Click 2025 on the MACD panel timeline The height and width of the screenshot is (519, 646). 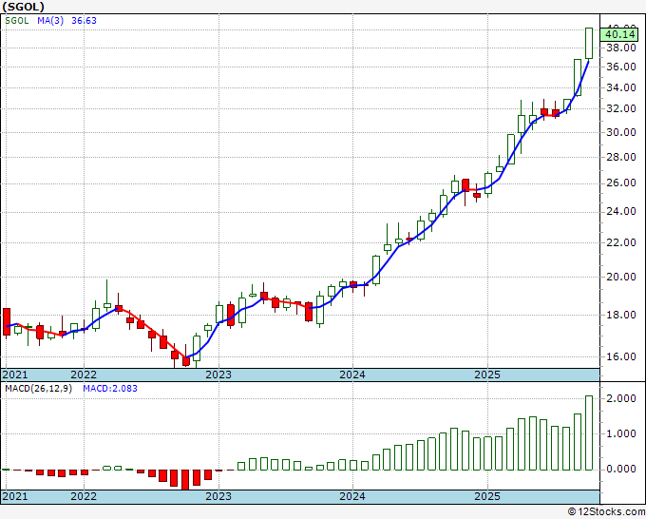pyautogui.click(x=487, y=496)
